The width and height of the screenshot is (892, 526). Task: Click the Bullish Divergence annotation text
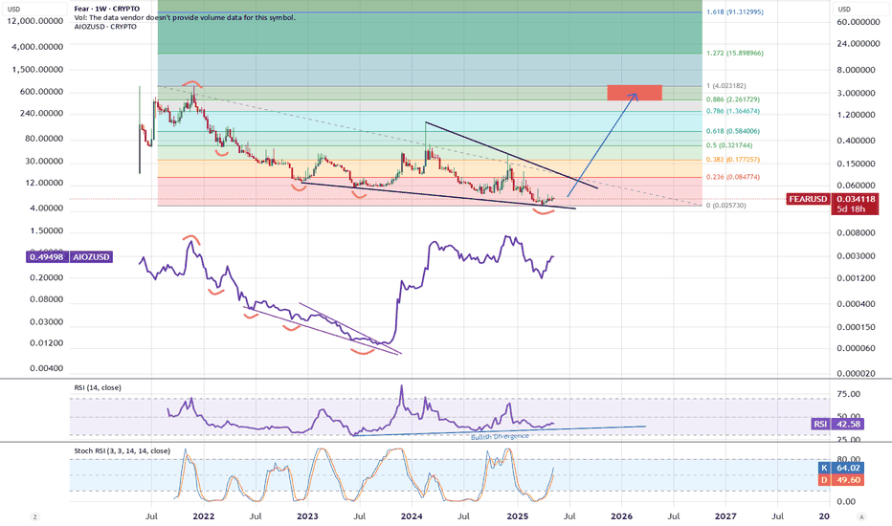point(500,437)
